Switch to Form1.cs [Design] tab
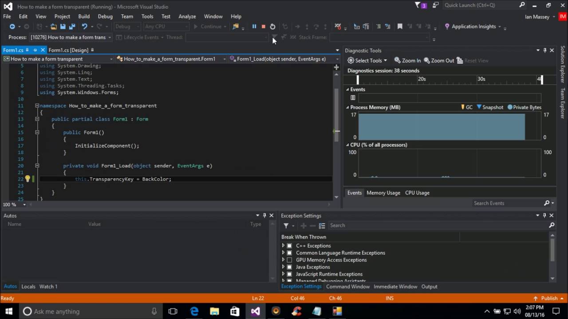 [68, 50]
